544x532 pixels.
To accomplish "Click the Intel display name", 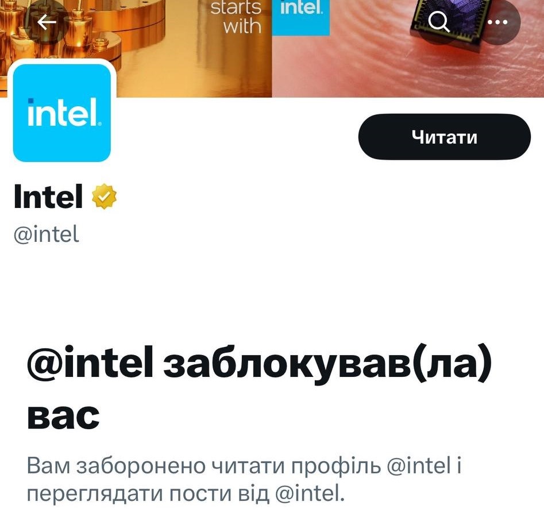I will pyautogui.click(x=48, y=196).
